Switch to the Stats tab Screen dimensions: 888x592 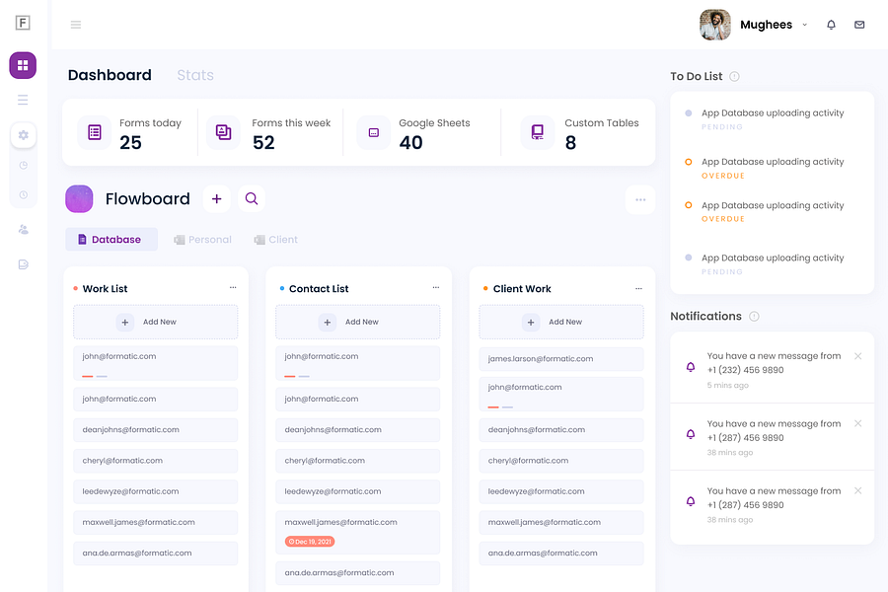194,75
